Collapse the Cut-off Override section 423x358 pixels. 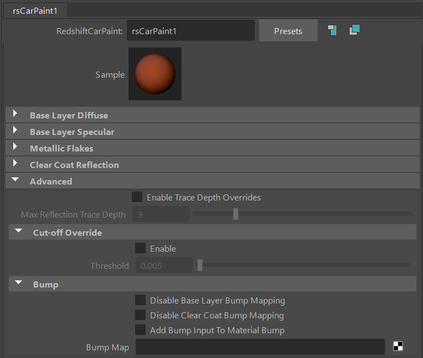tap(212, 232)
